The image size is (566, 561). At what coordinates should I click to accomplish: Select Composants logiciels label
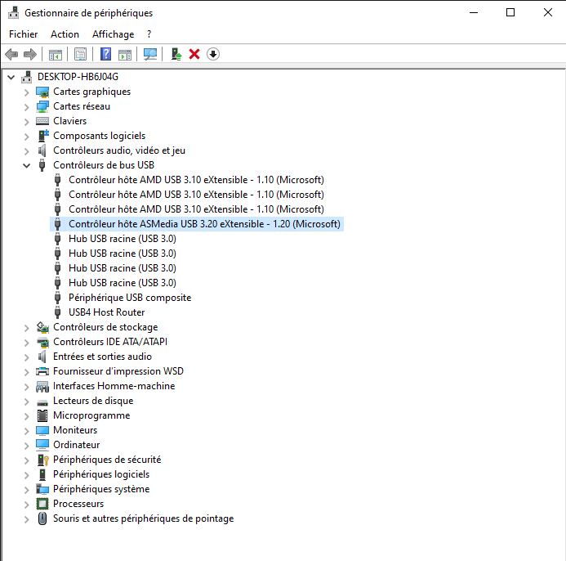click(x=100, y=136)
